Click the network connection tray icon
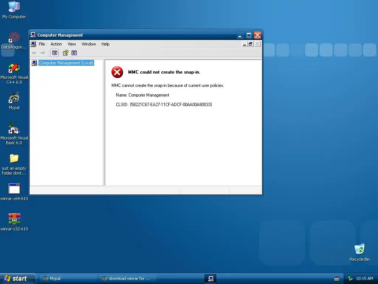 tap(350, 278)
